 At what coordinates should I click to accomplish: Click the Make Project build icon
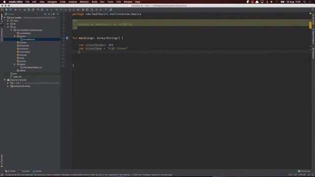click(57, 10)
